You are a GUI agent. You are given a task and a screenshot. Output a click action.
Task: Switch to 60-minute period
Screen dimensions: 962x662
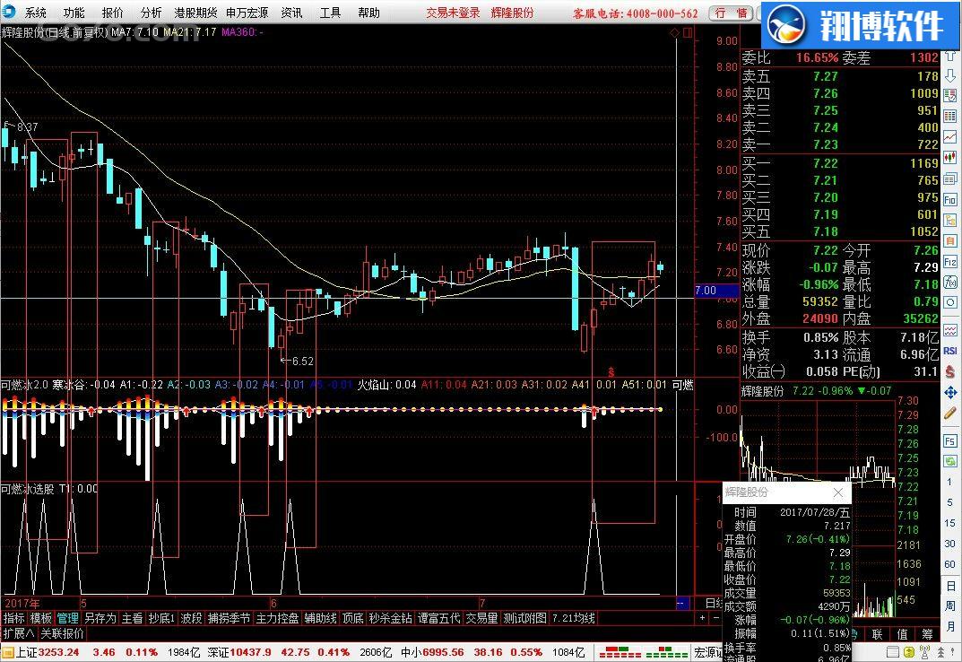(x=950, y=564)
